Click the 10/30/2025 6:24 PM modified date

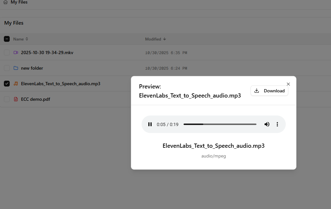(x=166, y=68)
